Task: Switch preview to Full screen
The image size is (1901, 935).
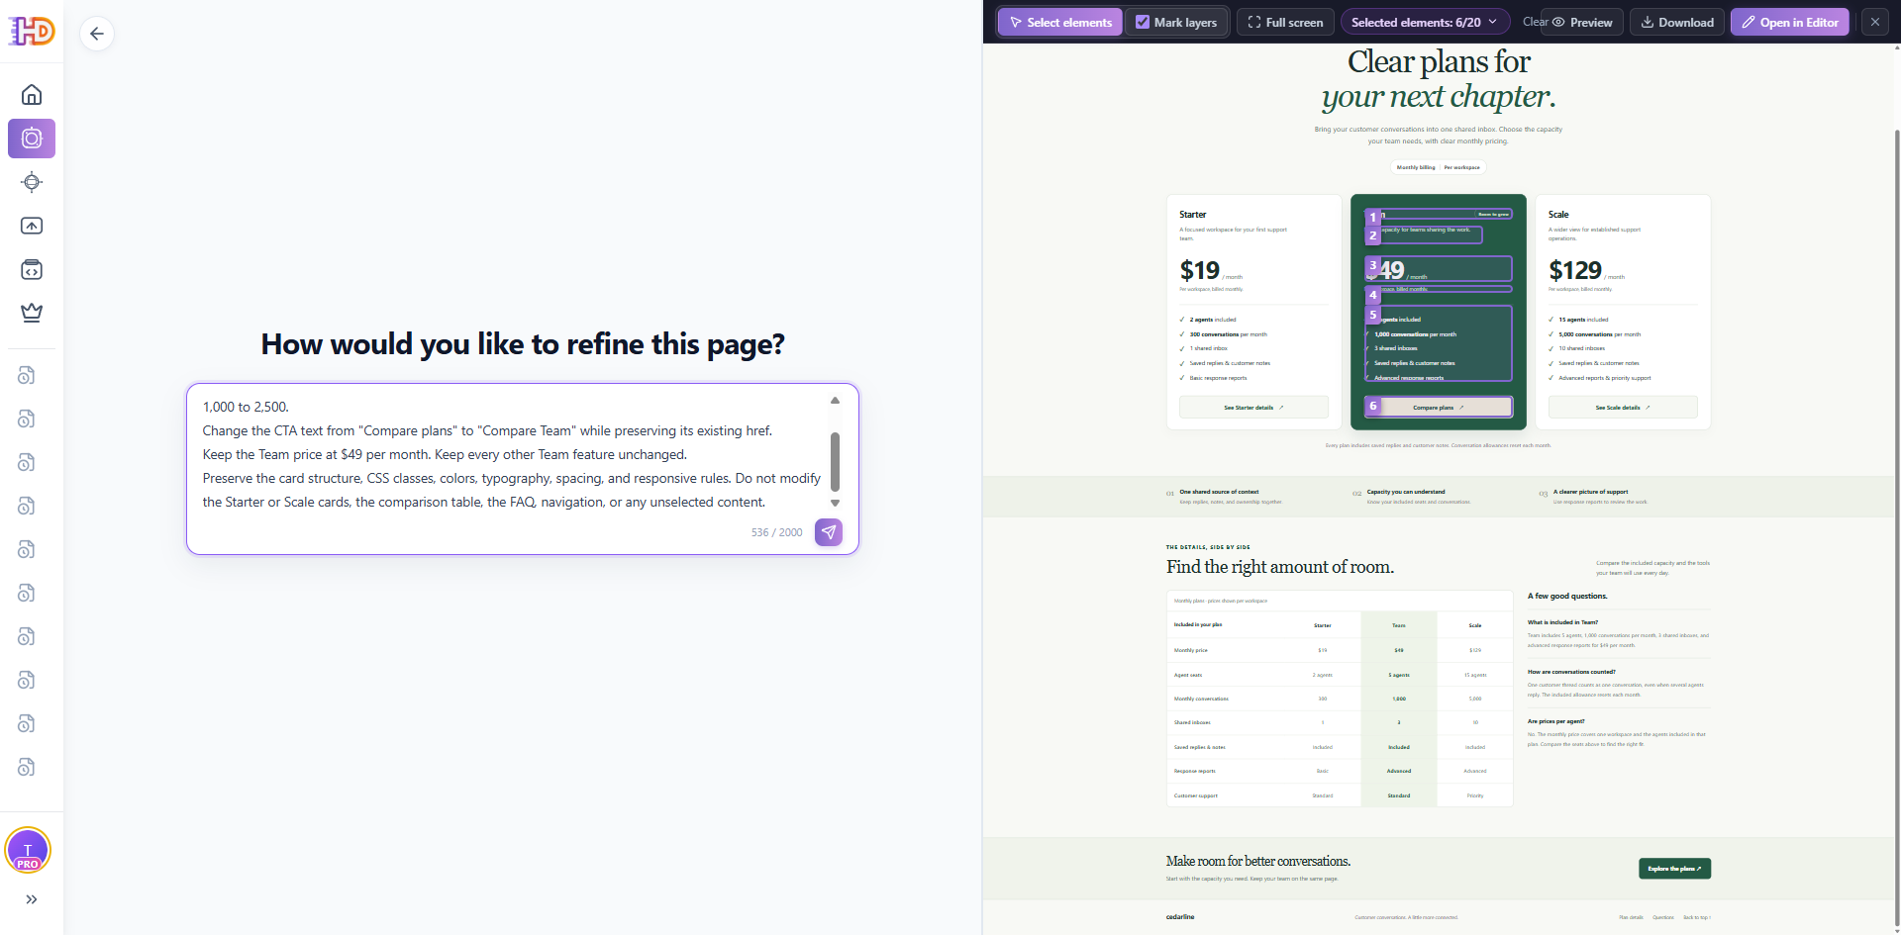Action: (x=1285, y=22)
